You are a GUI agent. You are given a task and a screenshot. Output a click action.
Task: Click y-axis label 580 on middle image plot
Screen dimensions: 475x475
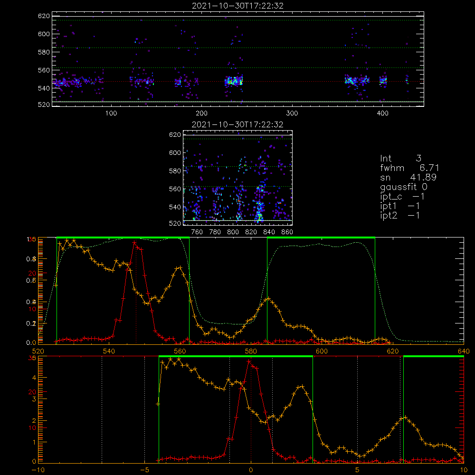(x=175, y=171)
